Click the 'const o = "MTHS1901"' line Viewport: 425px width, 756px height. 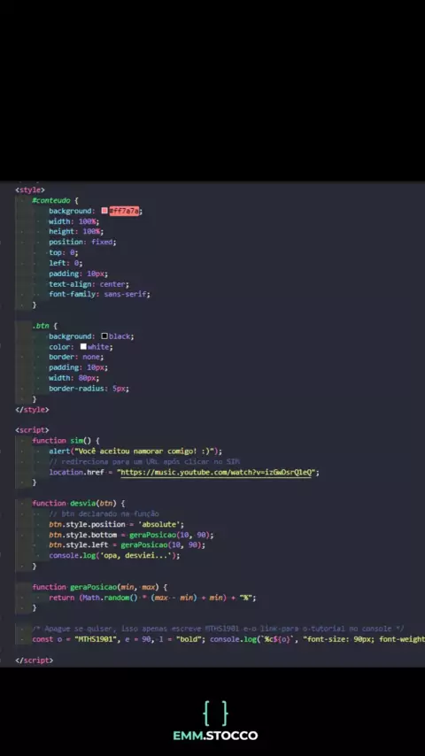point(228,639)
